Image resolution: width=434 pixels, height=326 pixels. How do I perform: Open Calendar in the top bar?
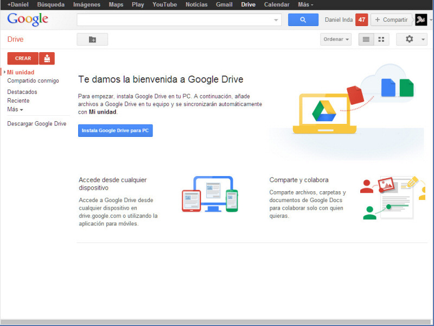coord(277,5)
